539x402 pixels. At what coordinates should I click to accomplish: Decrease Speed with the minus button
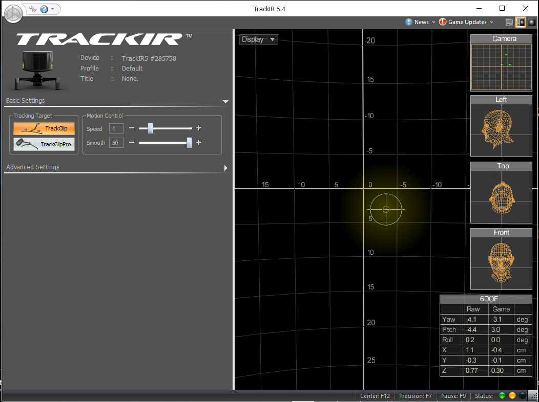pos(132,128)
